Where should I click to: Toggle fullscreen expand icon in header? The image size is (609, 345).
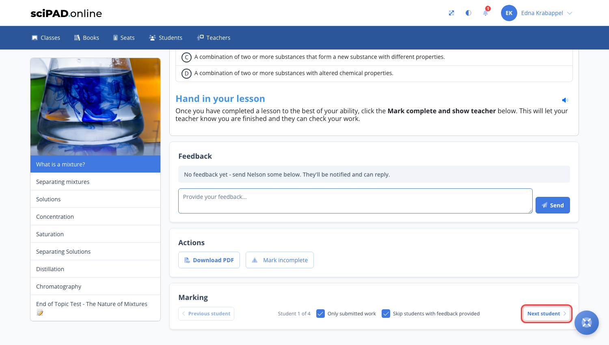pos(451,13)
